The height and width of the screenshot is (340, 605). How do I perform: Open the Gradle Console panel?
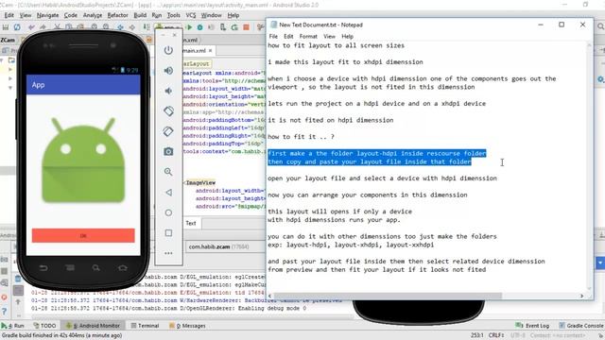581,326
